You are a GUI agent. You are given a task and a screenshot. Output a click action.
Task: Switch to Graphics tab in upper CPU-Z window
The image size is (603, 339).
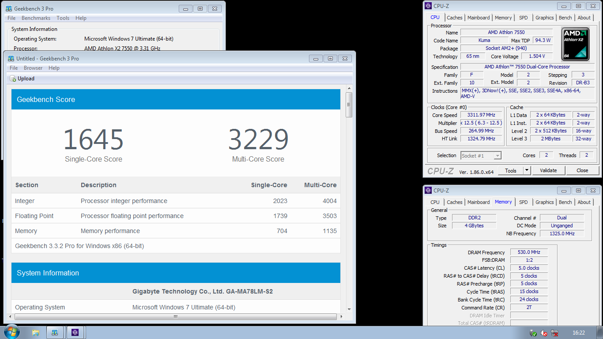[544, 18]
